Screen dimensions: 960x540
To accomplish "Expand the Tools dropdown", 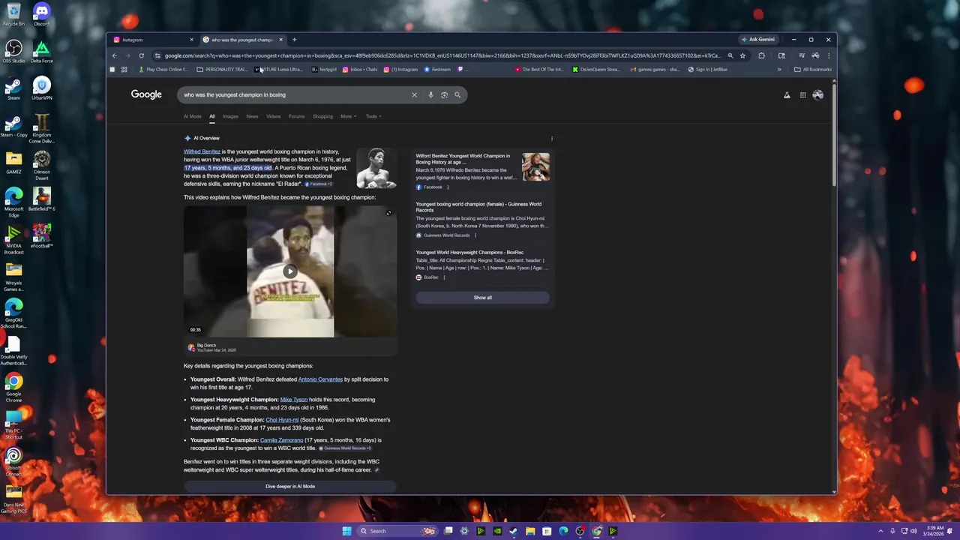I will 373,116.
